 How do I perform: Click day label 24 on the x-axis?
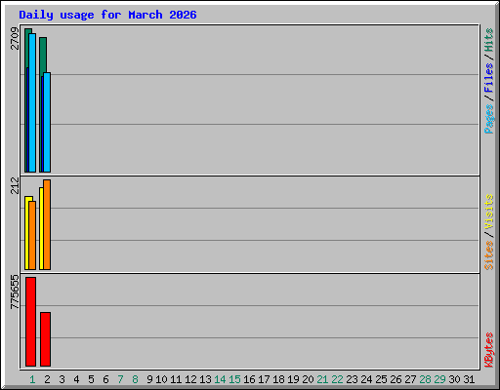tap(366, 379)
